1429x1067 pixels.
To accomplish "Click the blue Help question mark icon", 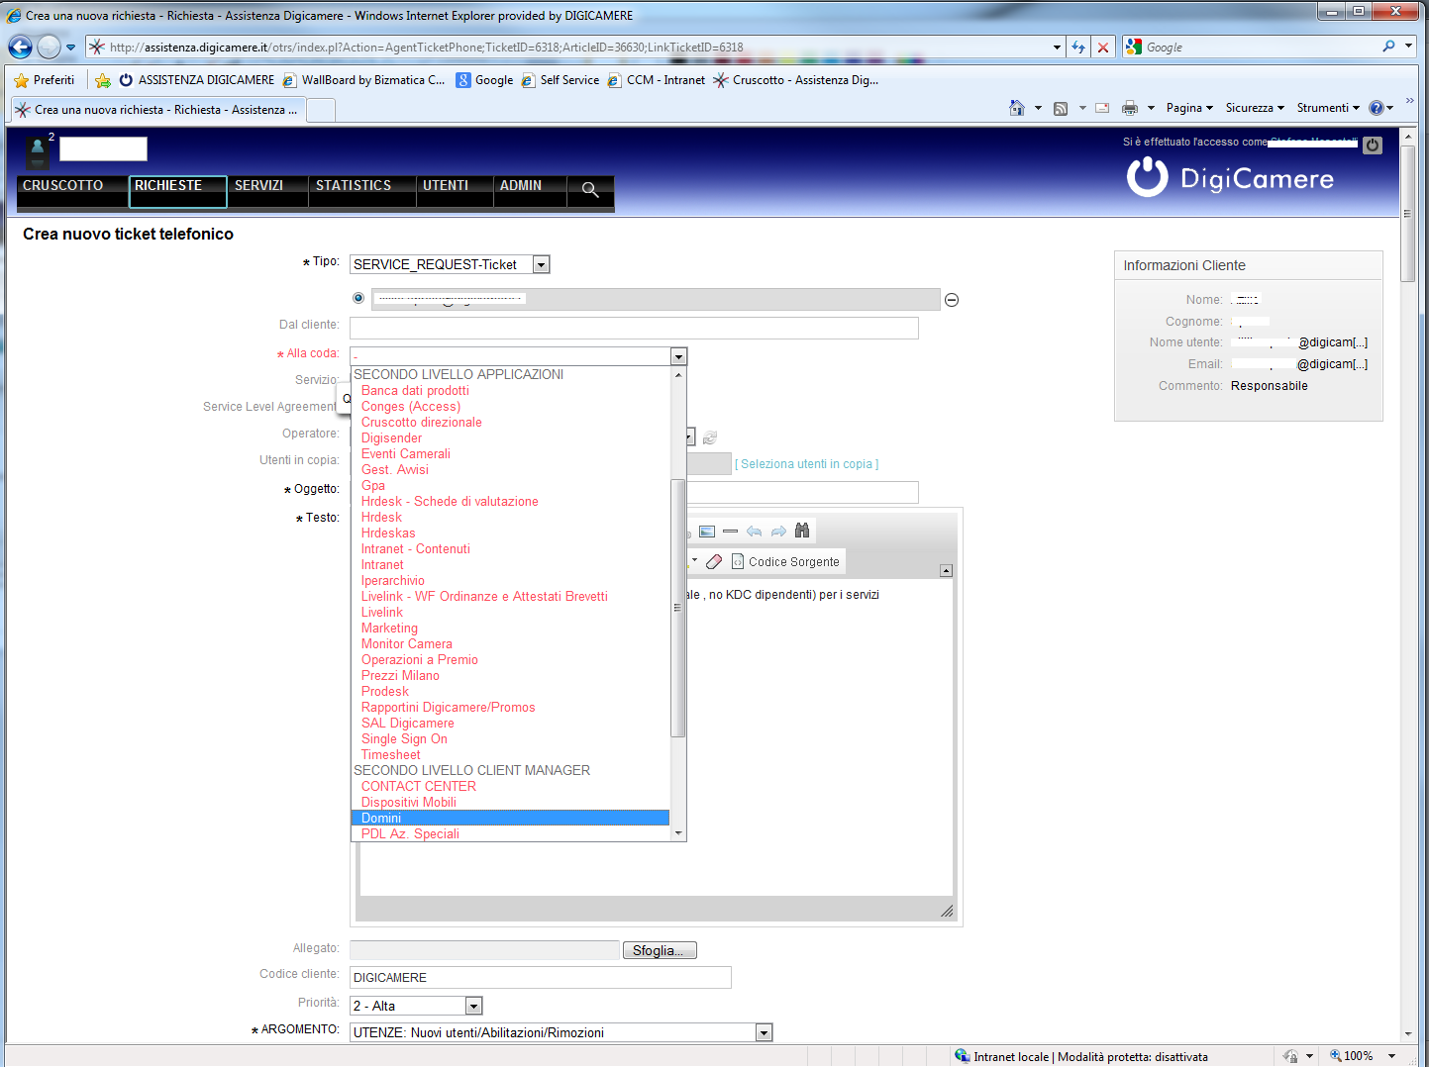I will coord(1377,108).
